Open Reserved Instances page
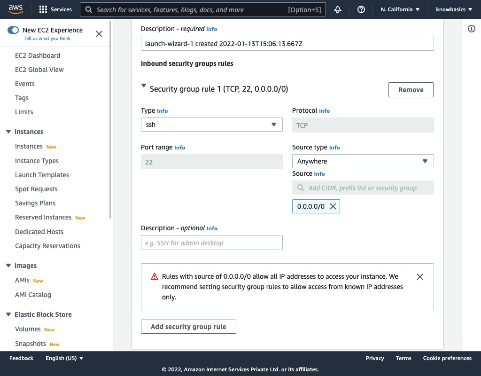This screenshot has width=481, height=376. point(43,217)
